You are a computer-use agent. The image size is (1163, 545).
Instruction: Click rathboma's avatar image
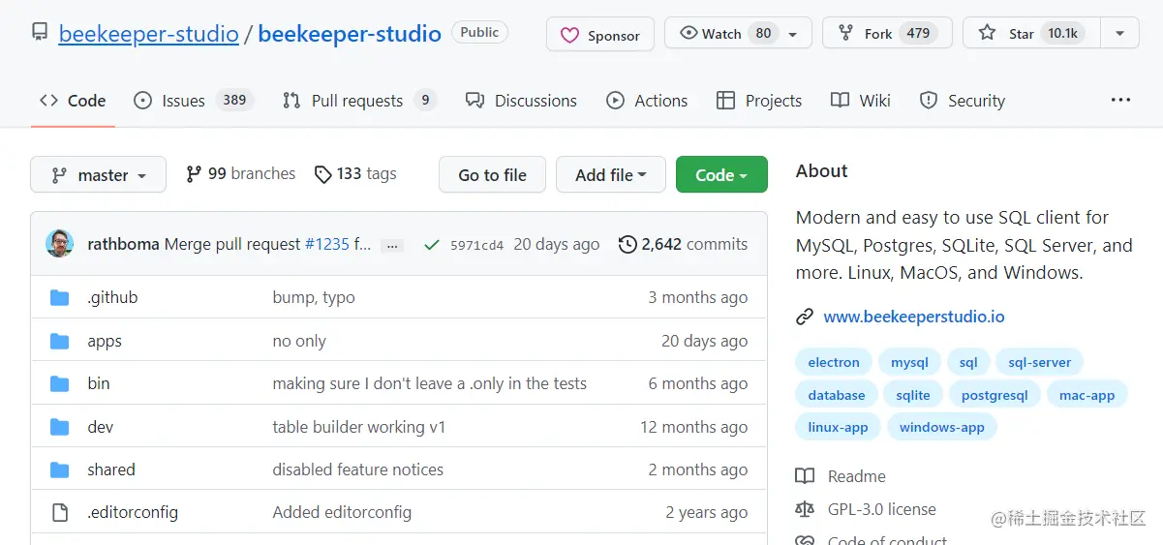tap(60, 244)
